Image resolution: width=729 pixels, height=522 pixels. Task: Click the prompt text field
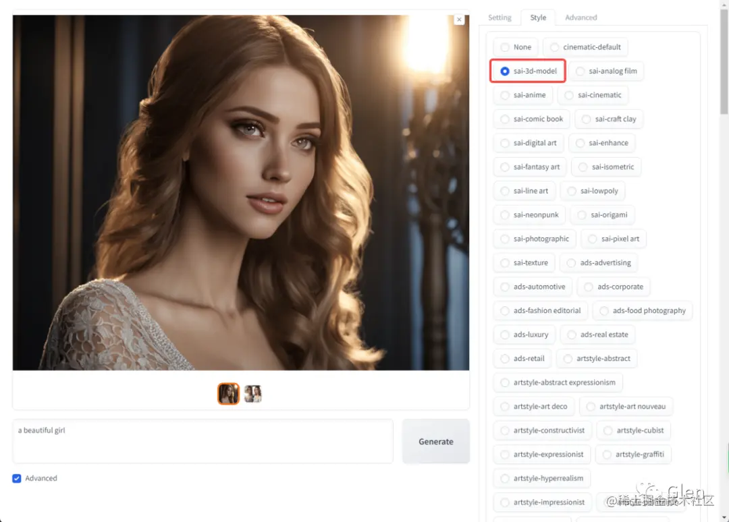[x=202, y=441]
